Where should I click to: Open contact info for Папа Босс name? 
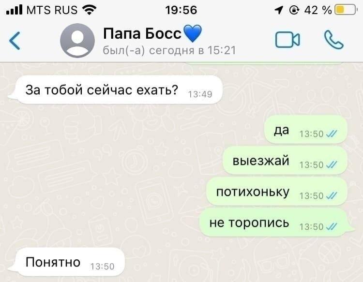point(142,33)
